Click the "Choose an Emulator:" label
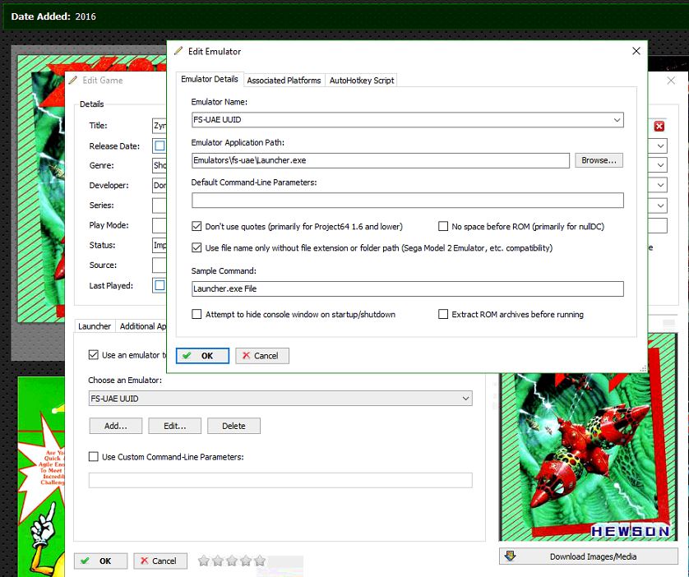This screenshot has width=689, height=577. tap(125, 381)
